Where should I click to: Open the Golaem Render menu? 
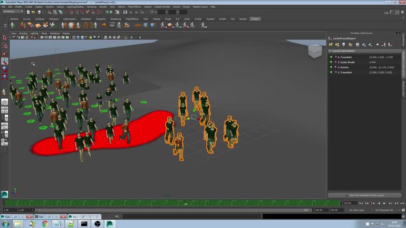click(162, 7)
